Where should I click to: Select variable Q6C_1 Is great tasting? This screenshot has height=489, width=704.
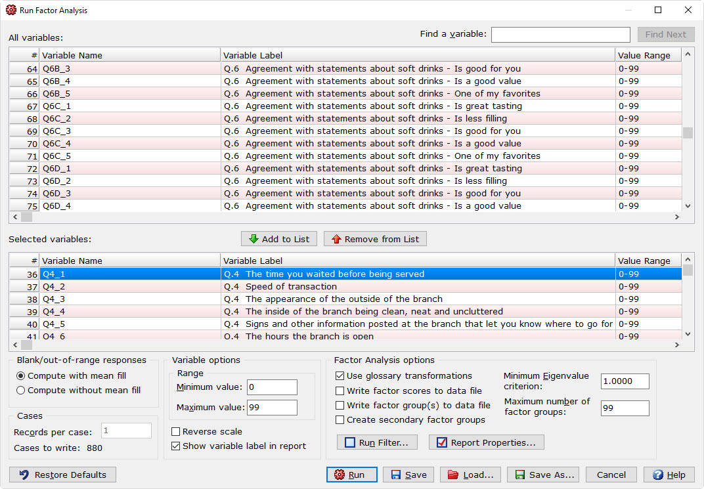[345, 106]
